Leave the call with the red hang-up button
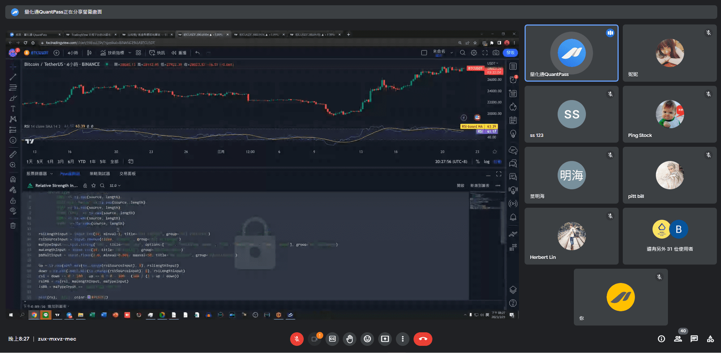721x353 pixels. pyautogui.click(x=423, y=339)
